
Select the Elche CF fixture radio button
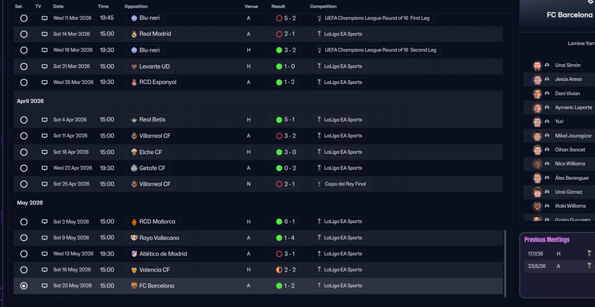point(24,152)
